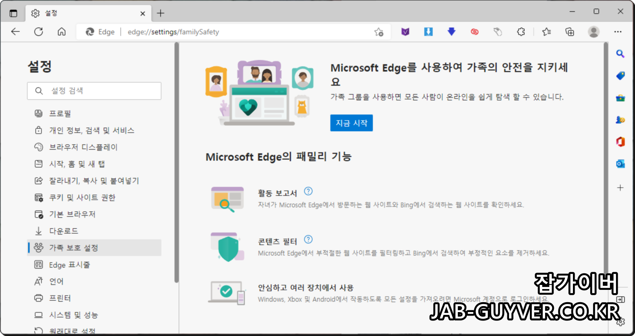Click the main content vertical scrollbar

point(606,158)
